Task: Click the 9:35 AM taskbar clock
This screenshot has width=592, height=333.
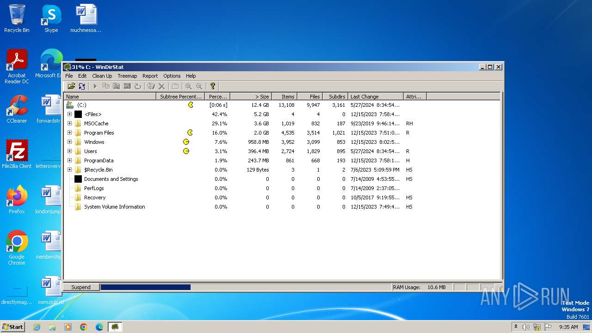Action: pyautogui.click(x=568, y=327)
